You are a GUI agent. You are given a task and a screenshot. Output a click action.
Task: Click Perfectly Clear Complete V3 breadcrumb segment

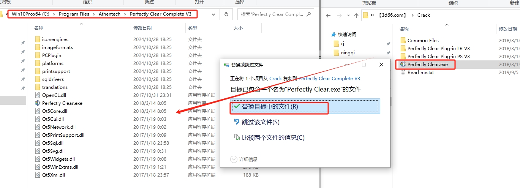click(160, 14)
